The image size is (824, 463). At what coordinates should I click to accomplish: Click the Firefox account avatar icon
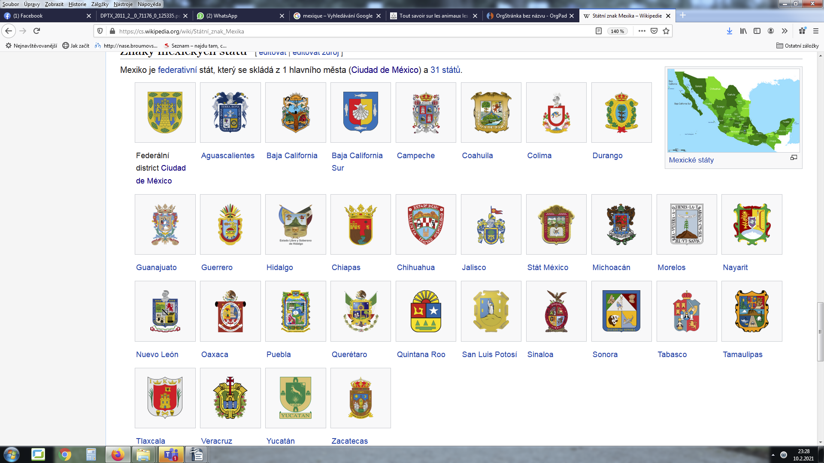[771, 31]
